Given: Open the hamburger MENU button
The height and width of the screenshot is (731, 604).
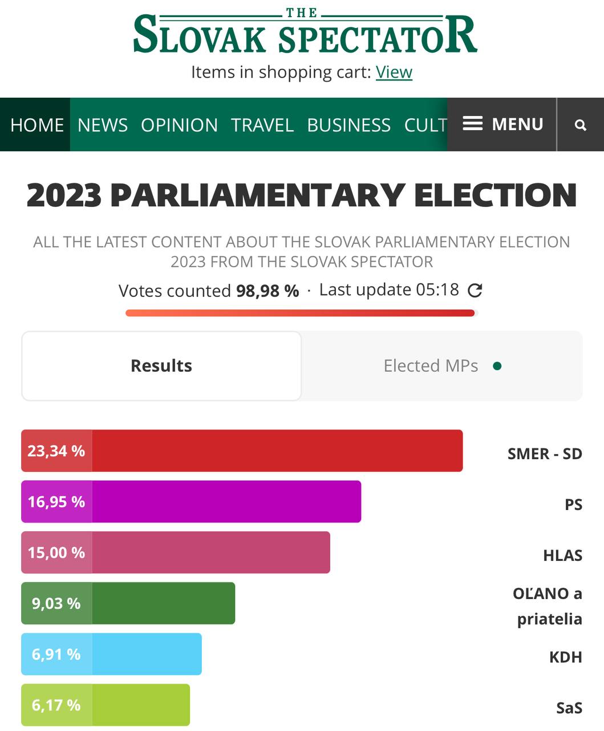Looking at the screenshot, I should [502, 124].
